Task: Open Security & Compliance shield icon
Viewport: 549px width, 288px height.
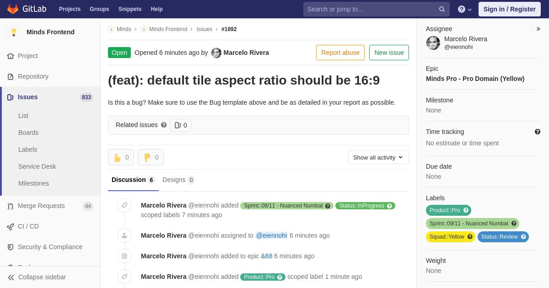Action: coord(11,247)
